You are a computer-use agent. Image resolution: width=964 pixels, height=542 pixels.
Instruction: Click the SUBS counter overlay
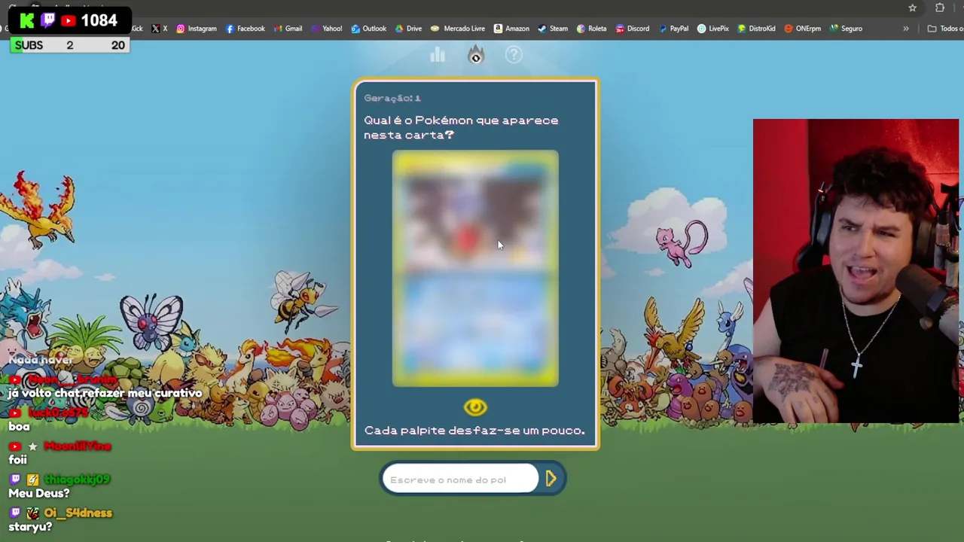coord(71,46)
